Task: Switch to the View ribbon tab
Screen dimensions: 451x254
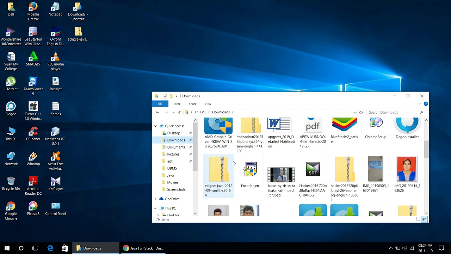Action: pos(208,104)
